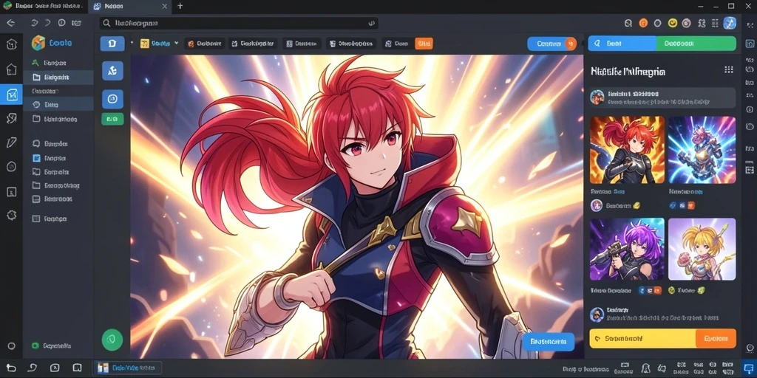Click the green round button at canvas bottom-left
The image size is (757, 378).
[x=112, y=340]
